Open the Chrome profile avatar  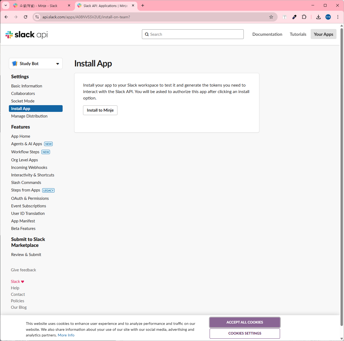[328, 17]
